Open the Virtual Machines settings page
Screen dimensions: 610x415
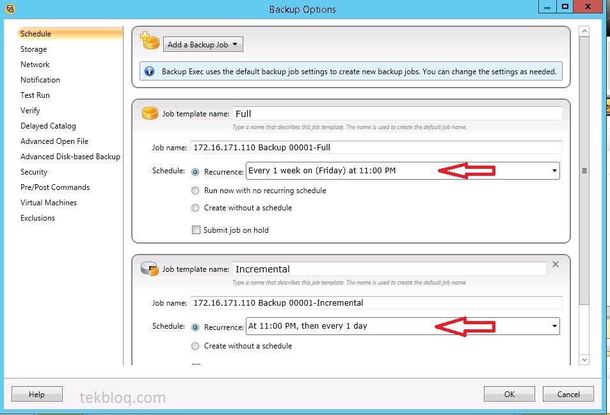pyautogui.click(x=49, y=203)
